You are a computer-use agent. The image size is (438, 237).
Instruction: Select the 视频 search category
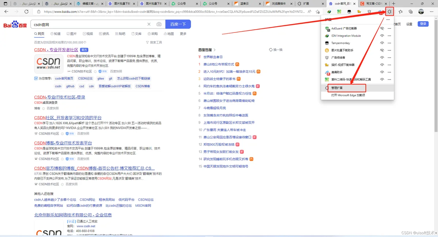(89, 34)
